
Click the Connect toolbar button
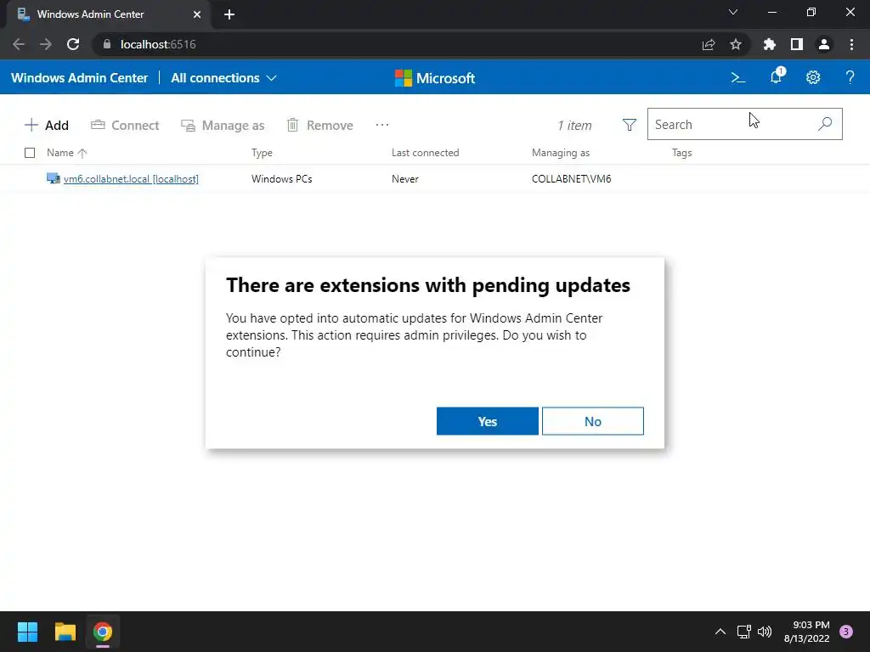(125, 126)
